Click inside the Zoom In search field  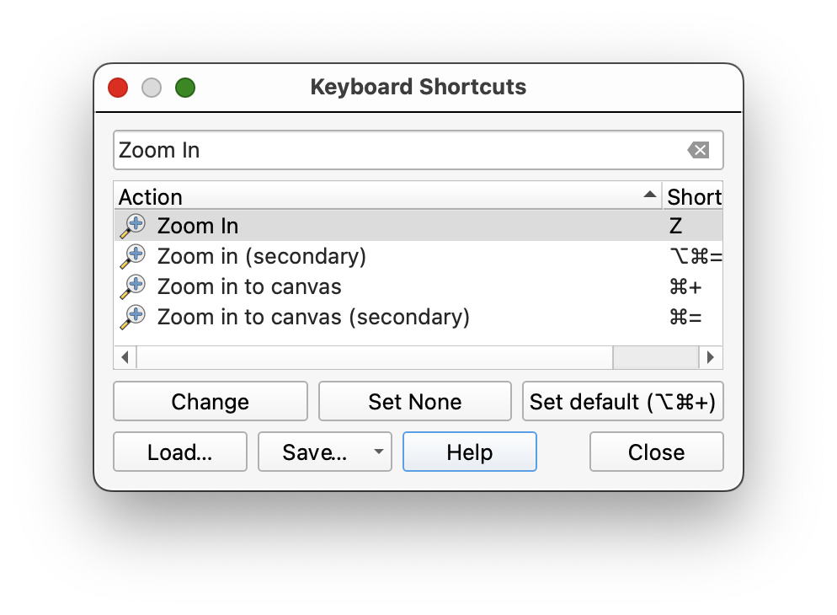(x=396, y=150)
